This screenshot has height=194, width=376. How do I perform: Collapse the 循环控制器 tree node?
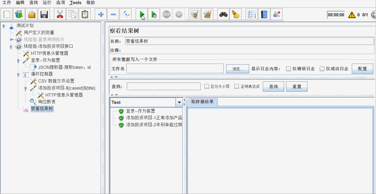pos(18,74)
